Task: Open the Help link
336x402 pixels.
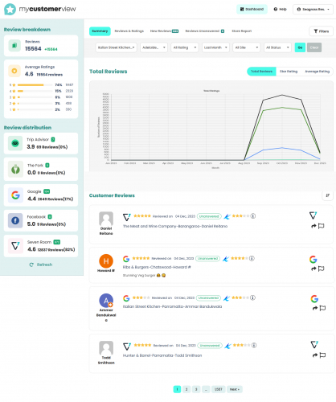Action: pos(280,9)
